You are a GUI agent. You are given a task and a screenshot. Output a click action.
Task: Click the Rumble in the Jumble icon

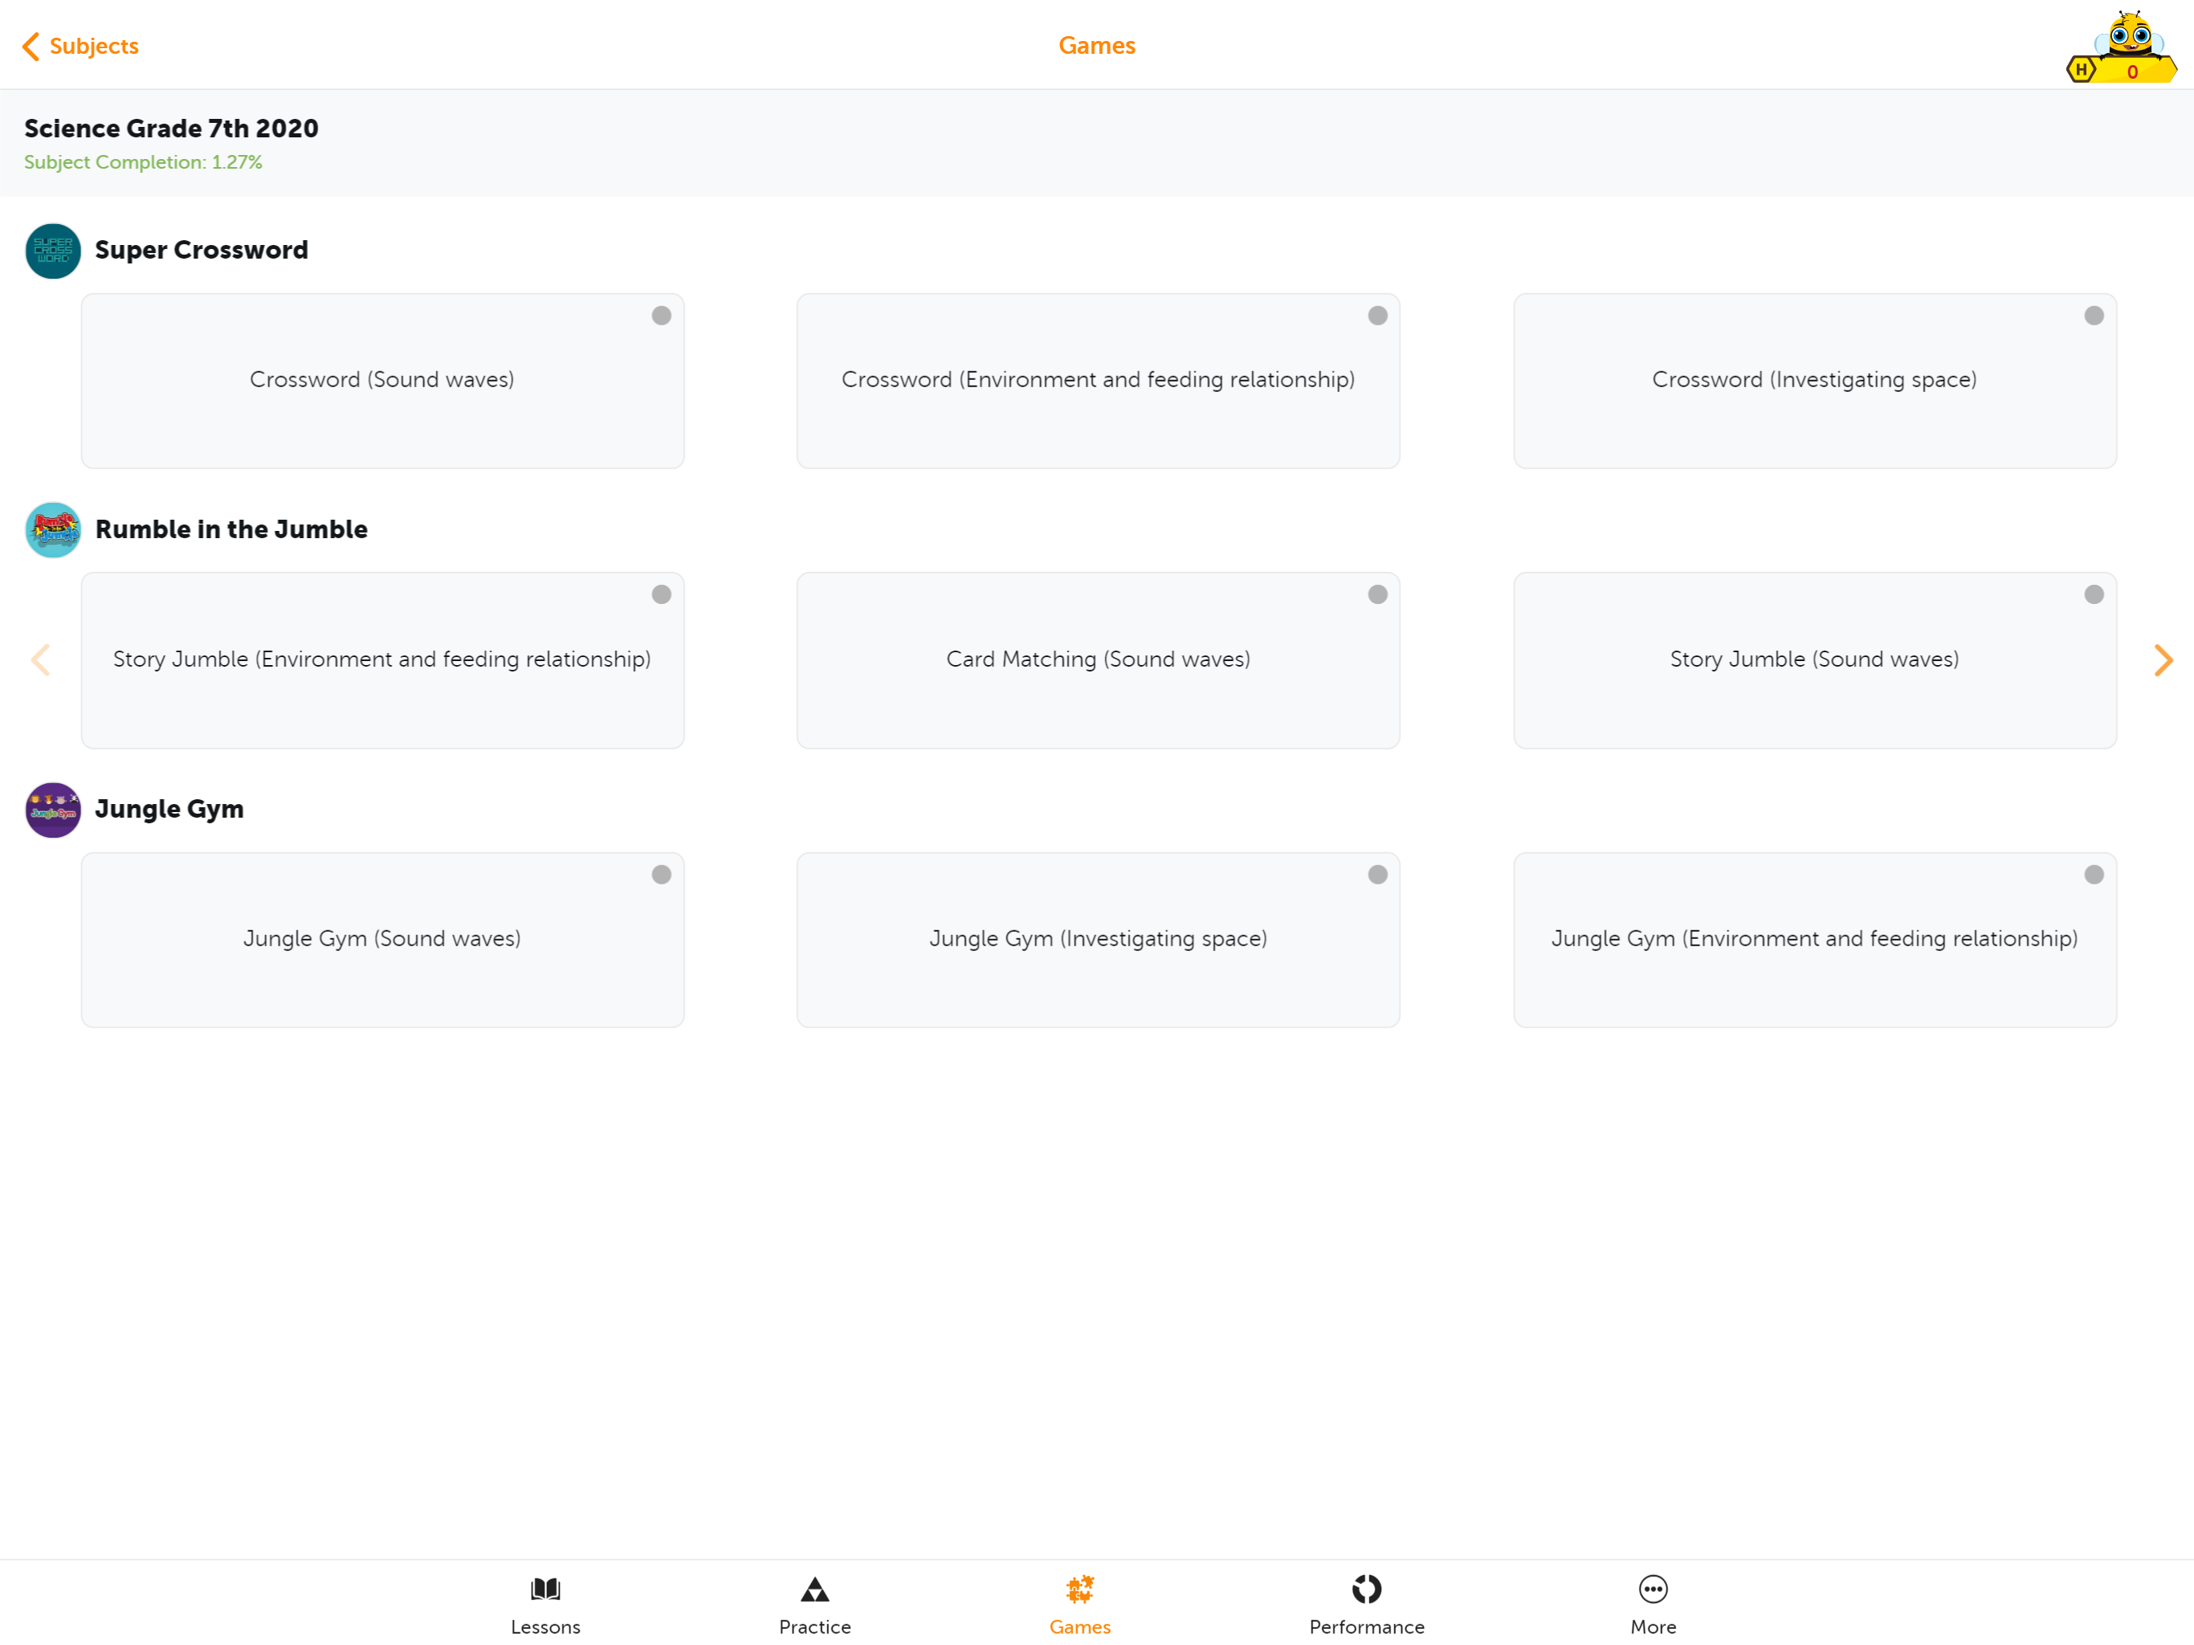(x=54, y=530)
